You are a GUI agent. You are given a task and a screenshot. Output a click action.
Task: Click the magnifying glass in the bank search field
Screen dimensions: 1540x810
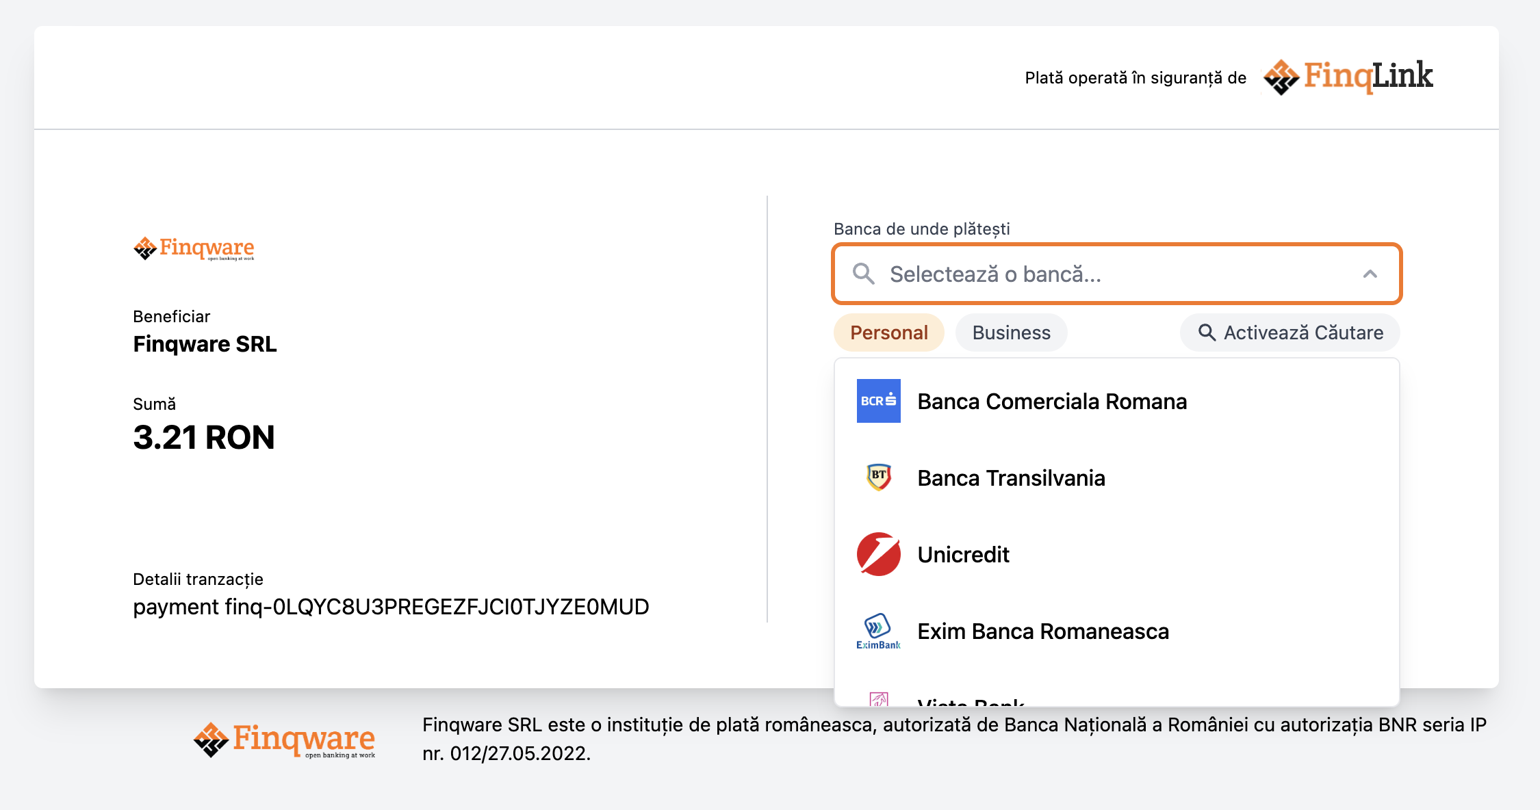point(863,274)
